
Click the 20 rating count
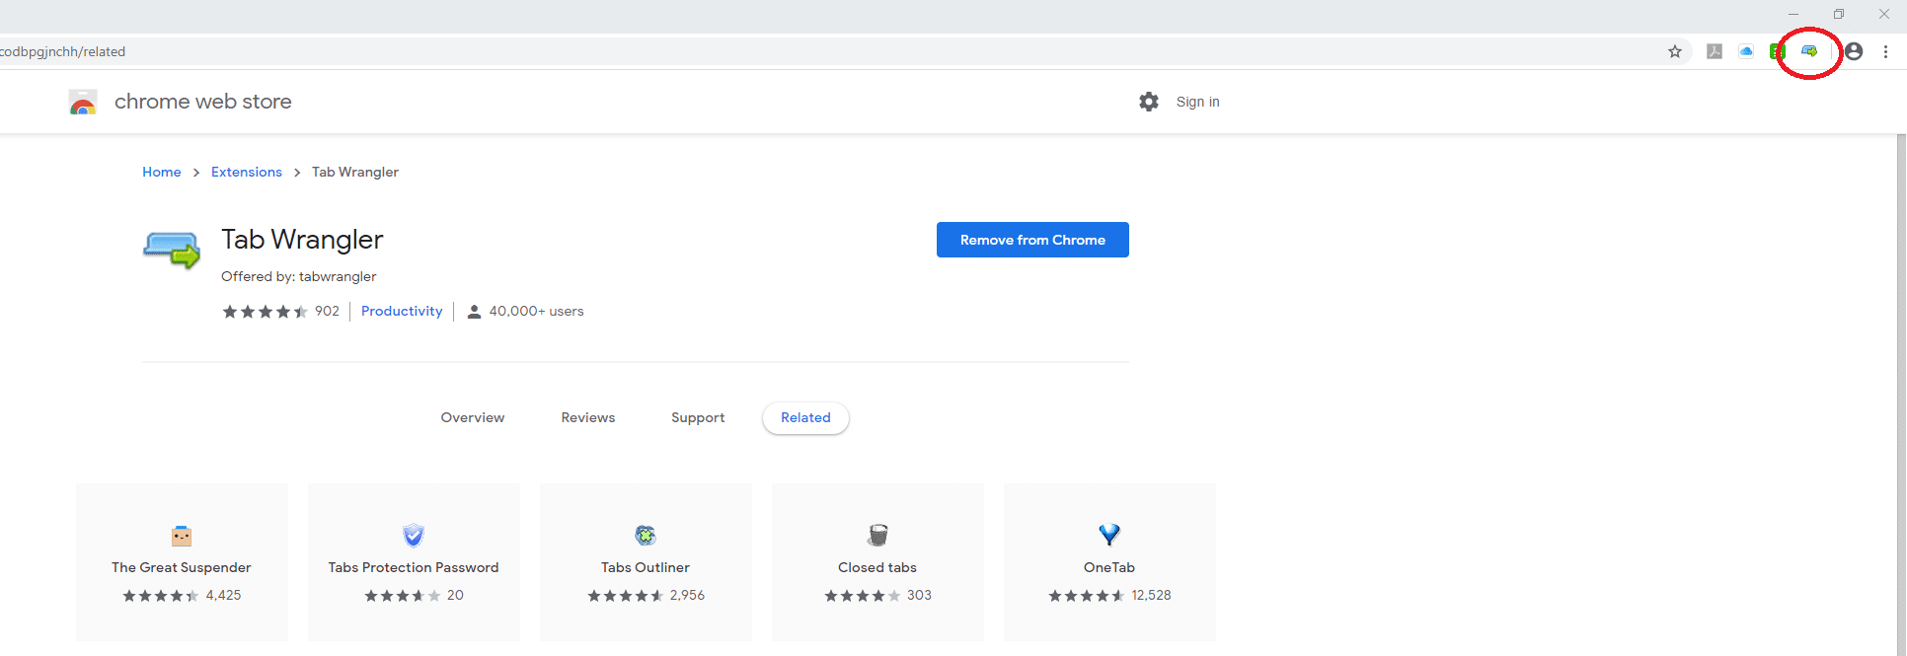(x=455, y=595)
